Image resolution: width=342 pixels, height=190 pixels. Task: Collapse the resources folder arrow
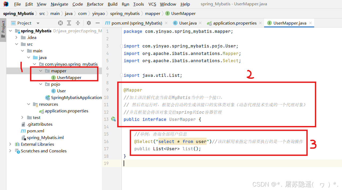coord(28,104)
